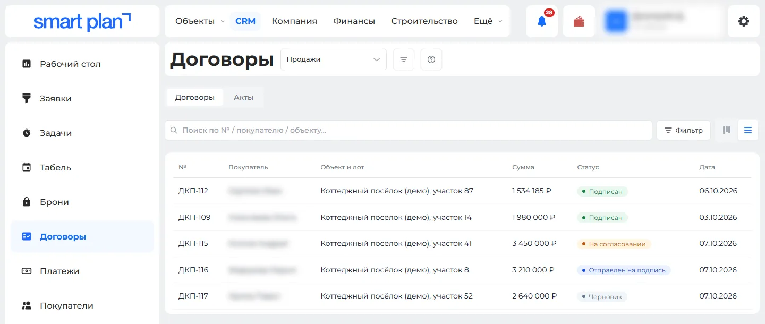
Task: Click the Отправлен на подпись status badge
Action: 624,270
